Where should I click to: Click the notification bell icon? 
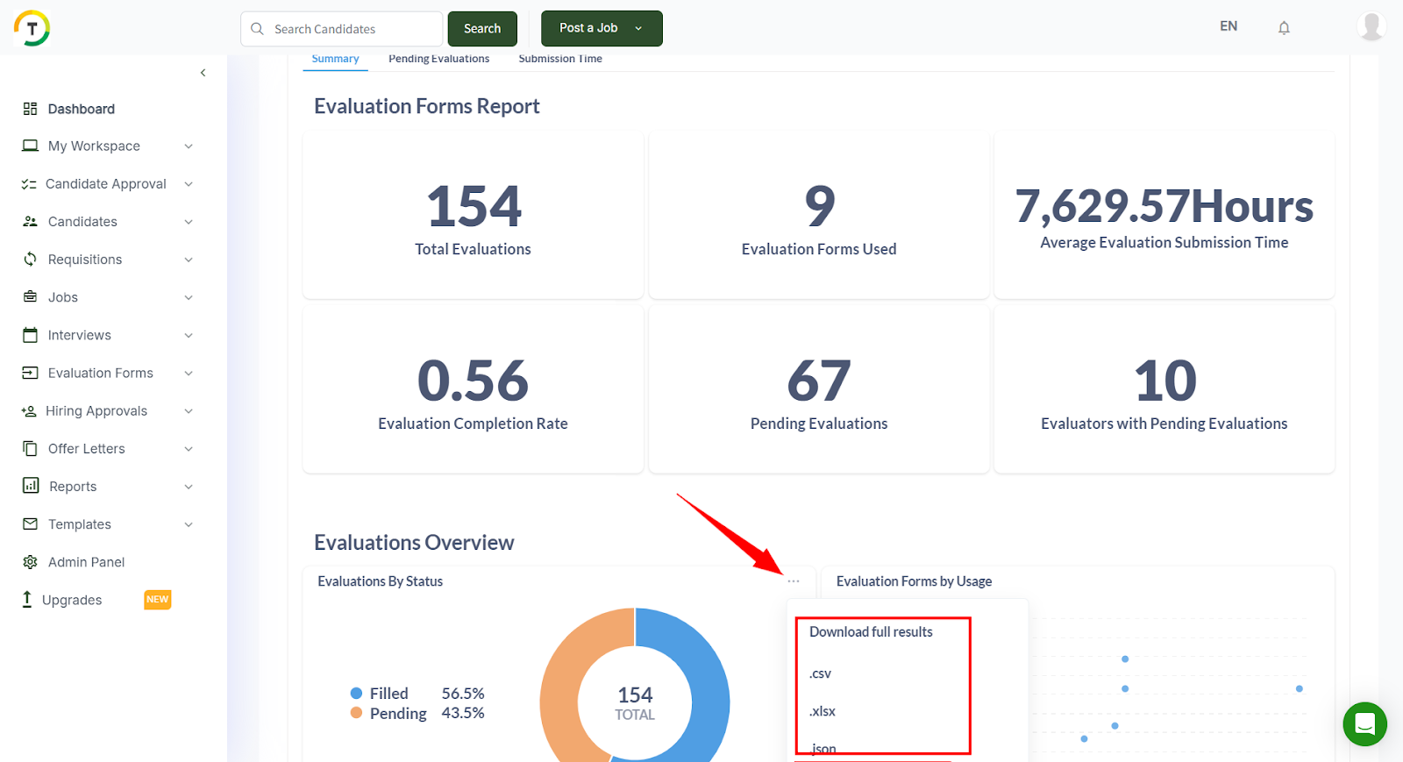(x=1284, y=28)
